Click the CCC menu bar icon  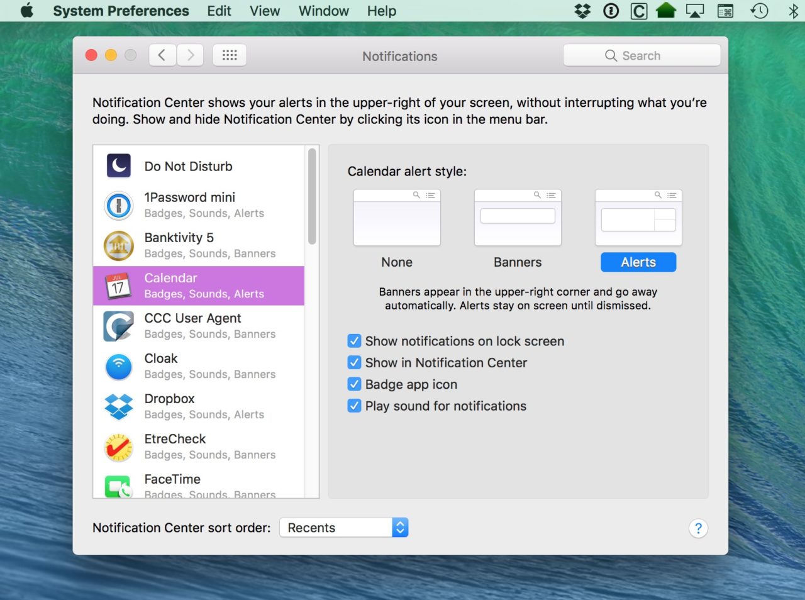[638, 11]
